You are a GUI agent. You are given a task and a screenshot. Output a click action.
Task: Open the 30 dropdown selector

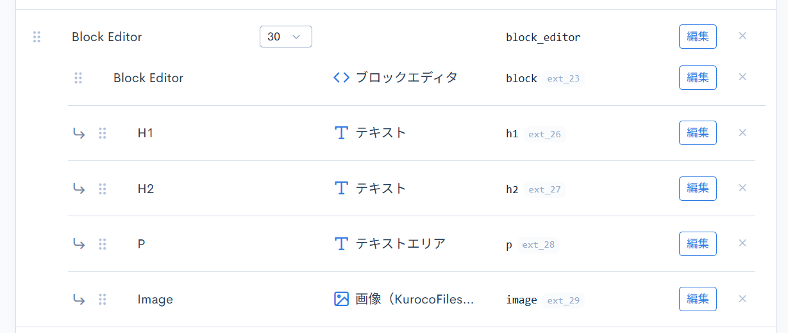pos(285,37)
